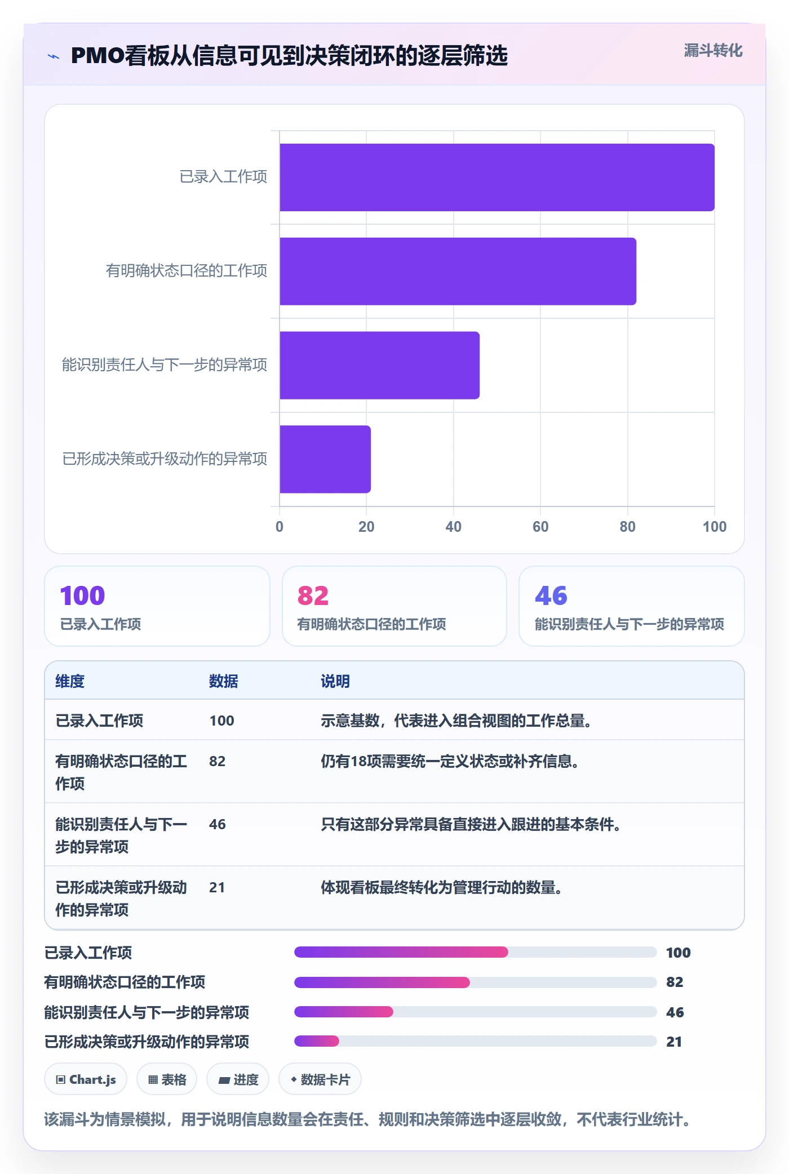Click description 只有这部分异常具备直接进入跟进的基本条件
This screenshot has height=1174, width=789.
471,824
